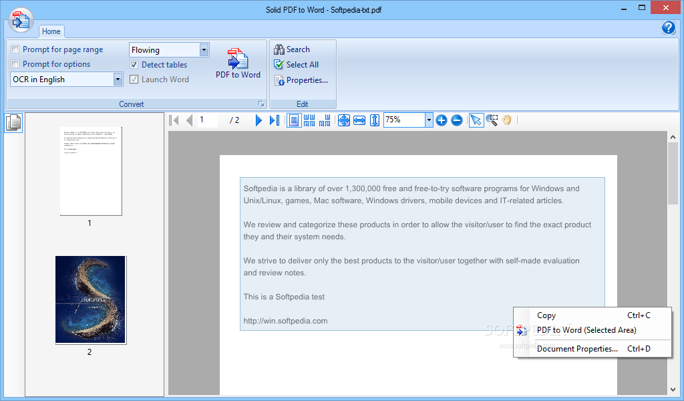Image resolution: width=684 pixels, height=401 pixels.
Task: Open the Properties... document icon
Action: pyautogui.click(x=279, y=80)
